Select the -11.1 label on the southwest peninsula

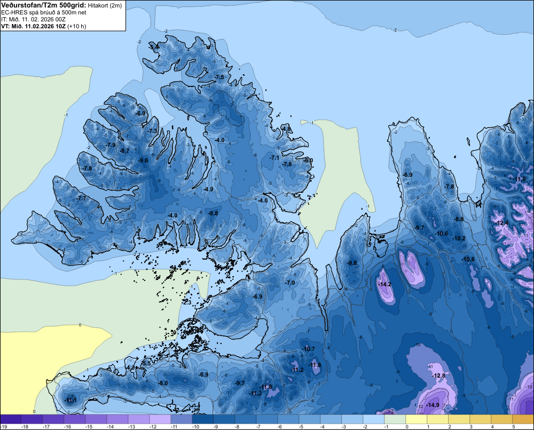pos(70,401)
